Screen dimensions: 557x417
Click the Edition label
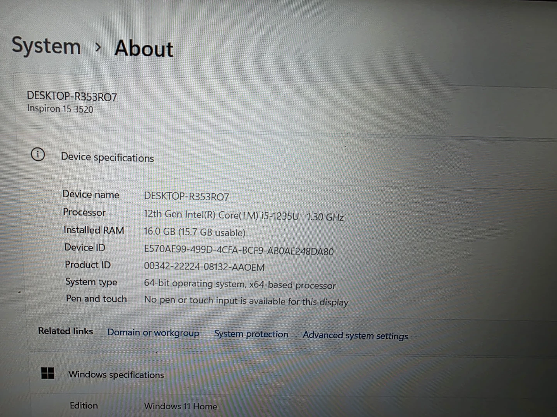(84, 405)
